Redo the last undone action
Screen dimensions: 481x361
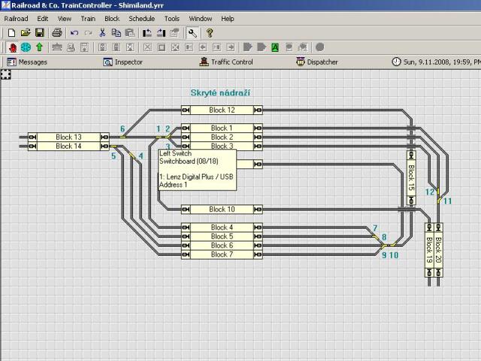coord(89,33)
